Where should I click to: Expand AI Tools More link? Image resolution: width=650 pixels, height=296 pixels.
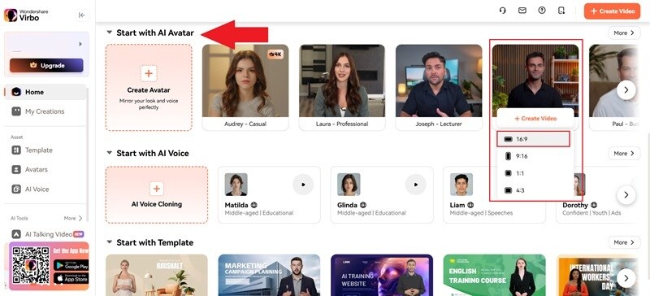pos(73,218)
